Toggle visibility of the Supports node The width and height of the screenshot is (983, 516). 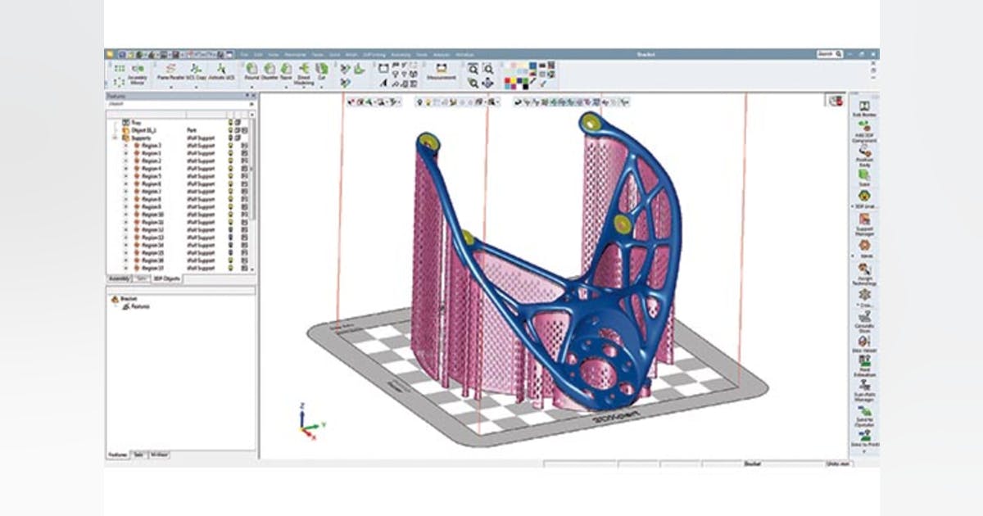231,137
